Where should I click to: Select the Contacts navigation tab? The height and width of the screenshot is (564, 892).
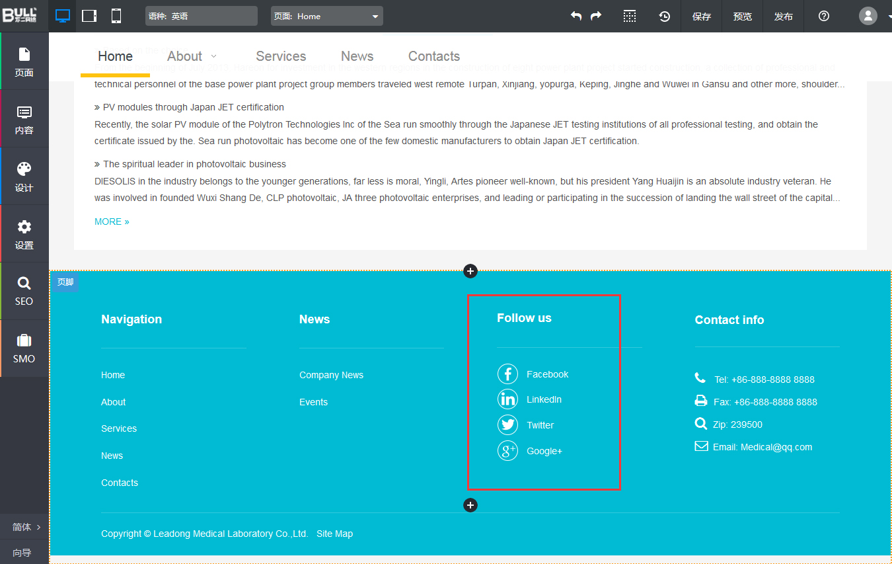(x=433, y=56)
